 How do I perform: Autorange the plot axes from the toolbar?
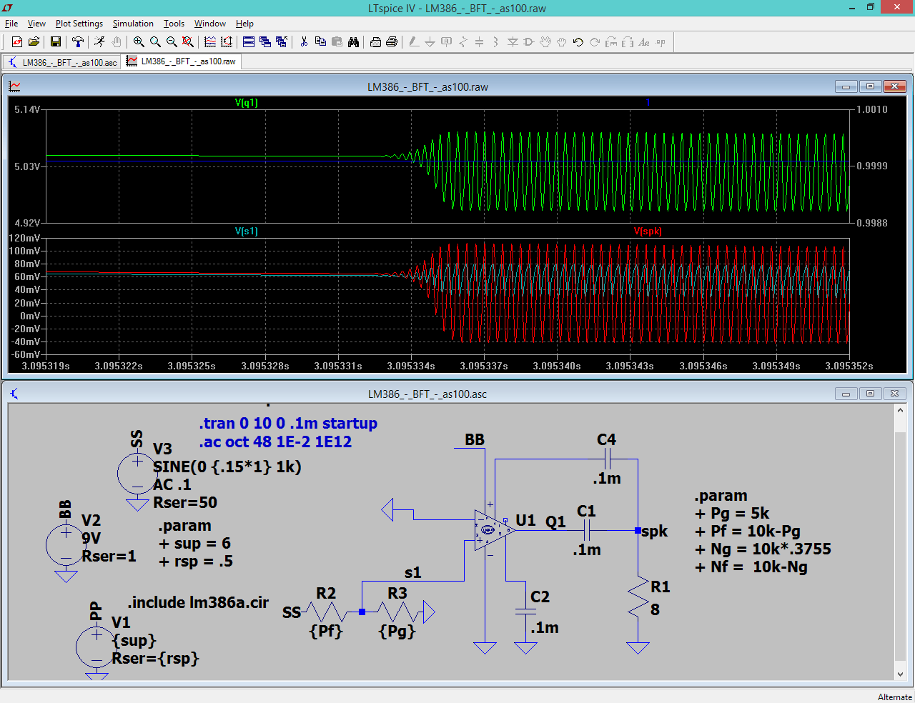(x=227, y=42)
